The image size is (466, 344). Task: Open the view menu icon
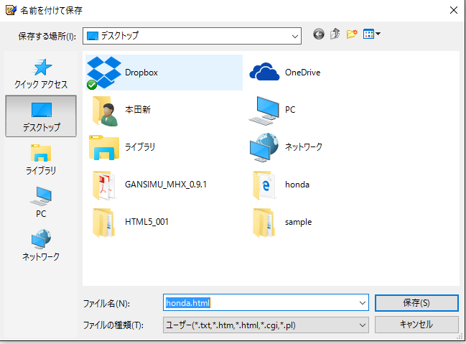[368, 34]
